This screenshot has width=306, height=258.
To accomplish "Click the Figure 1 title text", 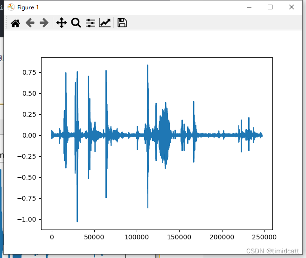I will pos(28,7).
